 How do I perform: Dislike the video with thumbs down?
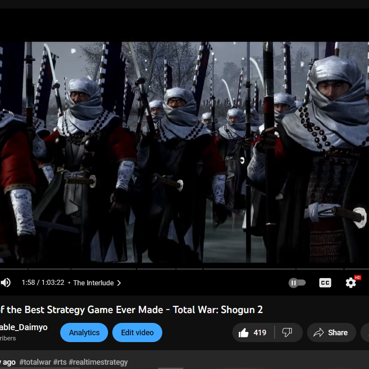coord(287,333)
